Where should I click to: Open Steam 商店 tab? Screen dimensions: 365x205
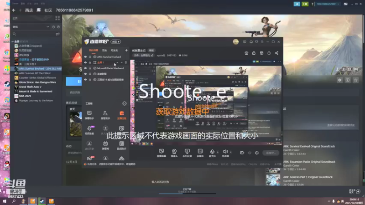coord(29,10)
